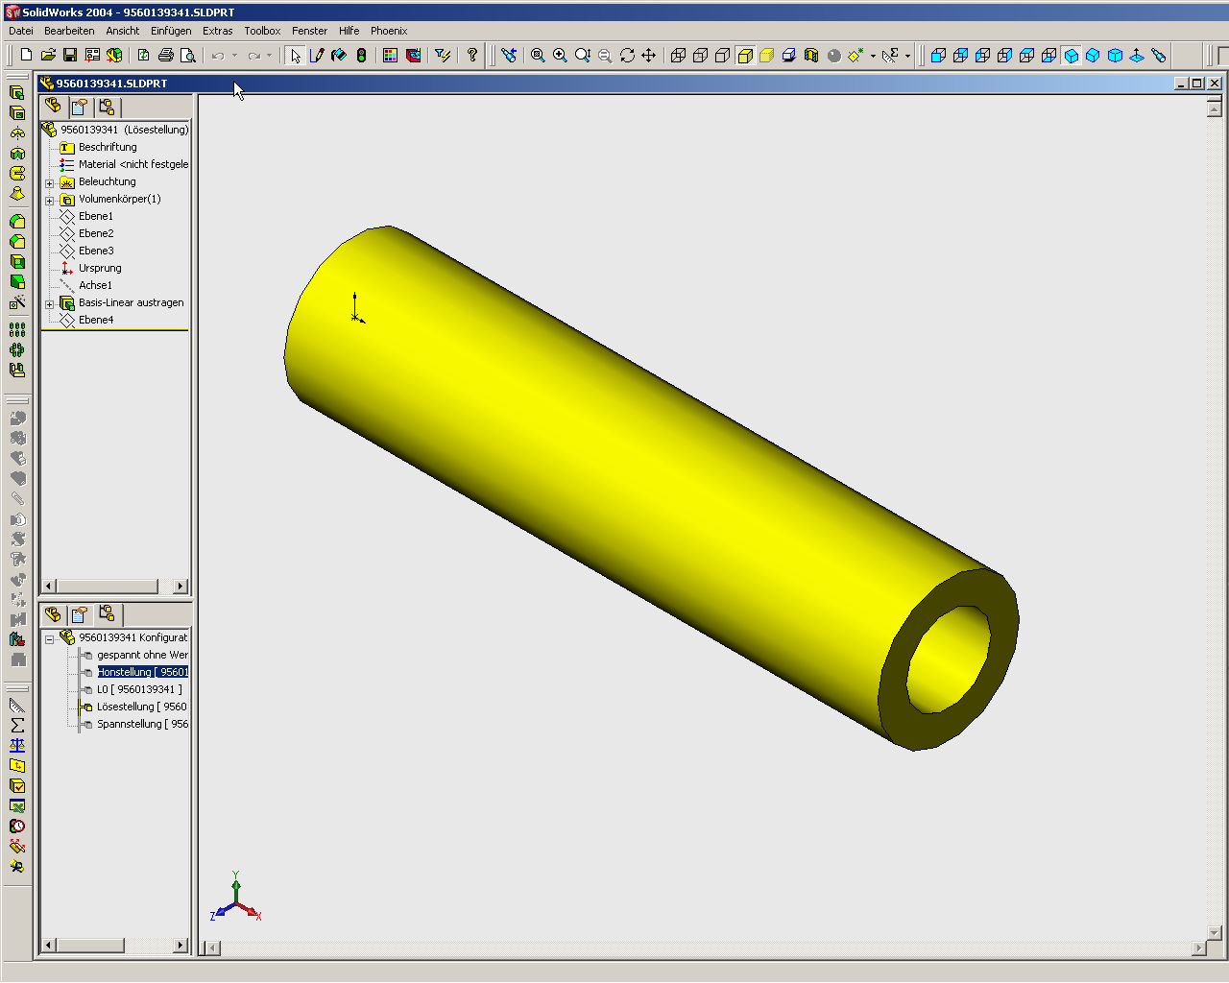Enable plain shaded display mode
1229x983 pixels.
click(767, 56)
